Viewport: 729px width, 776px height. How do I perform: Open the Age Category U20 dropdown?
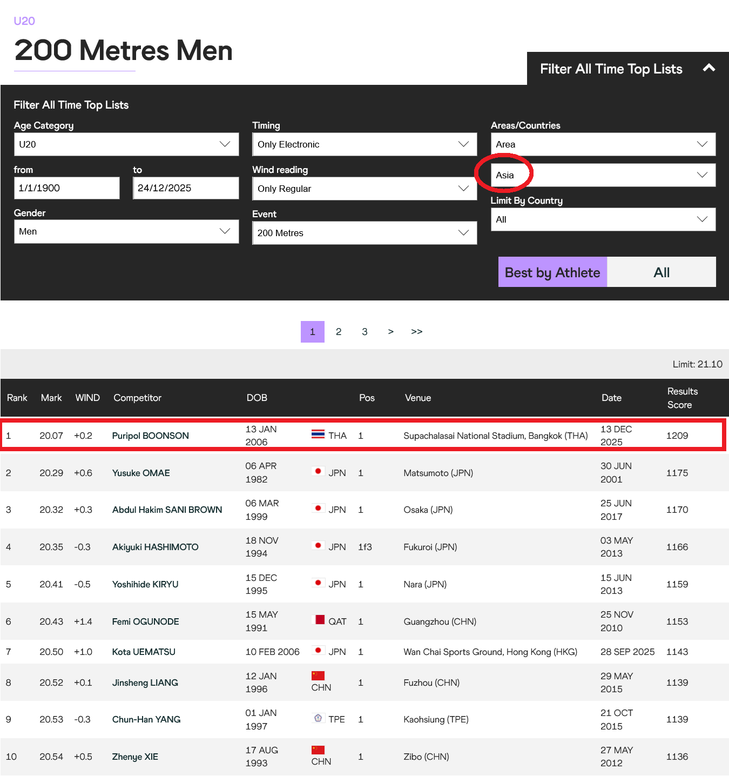[x=126, y=144]
